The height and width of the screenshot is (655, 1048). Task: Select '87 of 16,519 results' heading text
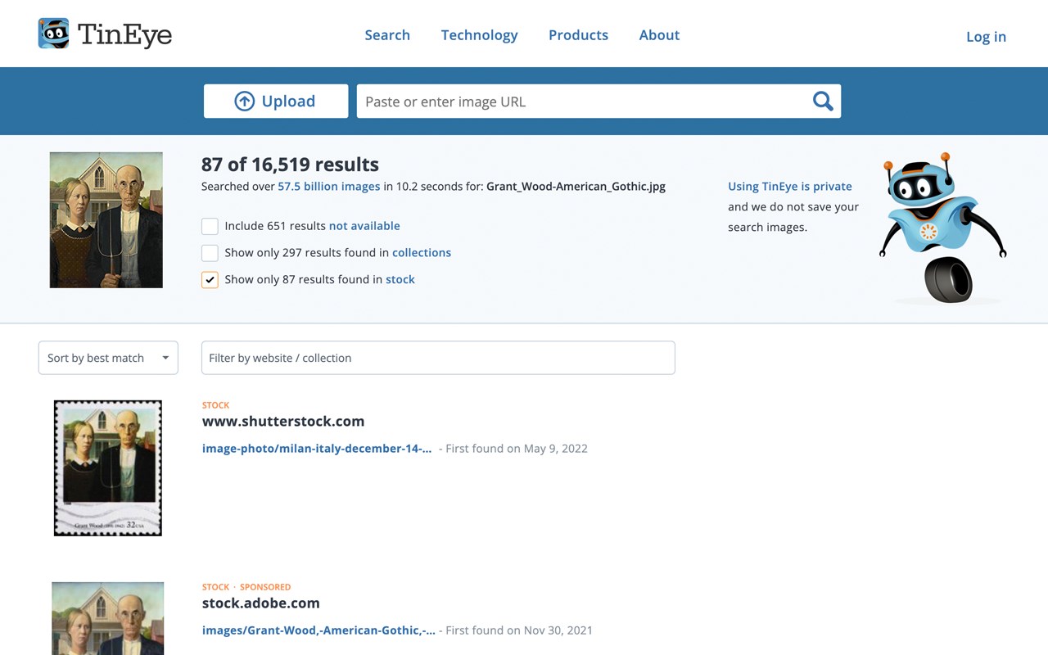click(290, 165)
